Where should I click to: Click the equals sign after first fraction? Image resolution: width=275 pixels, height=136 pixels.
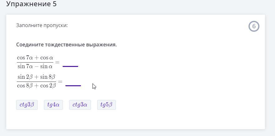coord(57,62)
